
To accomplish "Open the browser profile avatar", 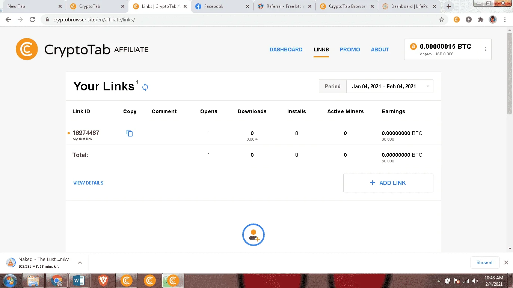I will [x=493, y=19].
